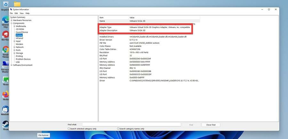Sort by the Value column header
288x139 pixels.
click(164, 18)
